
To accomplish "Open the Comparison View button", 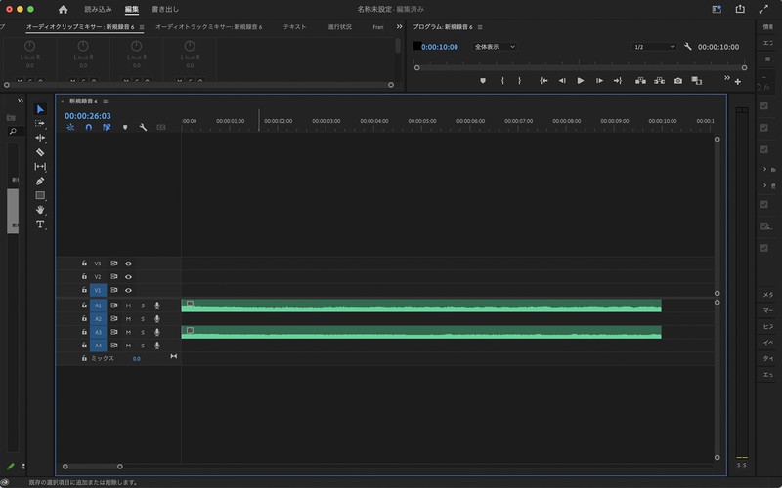I will click(x=696, y=81).
